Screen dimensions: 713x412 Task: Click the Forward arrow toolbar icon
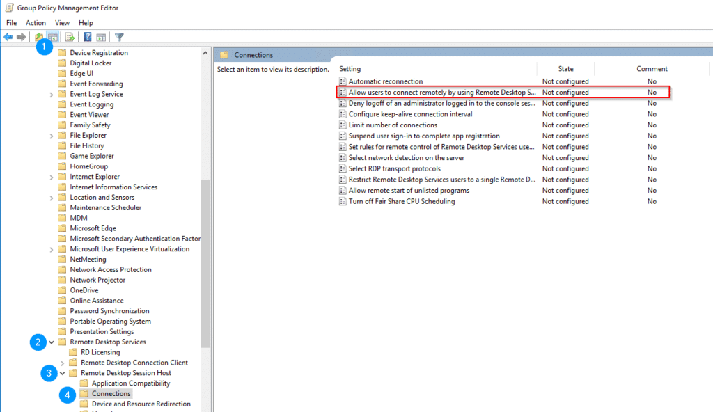click(22, 37)
